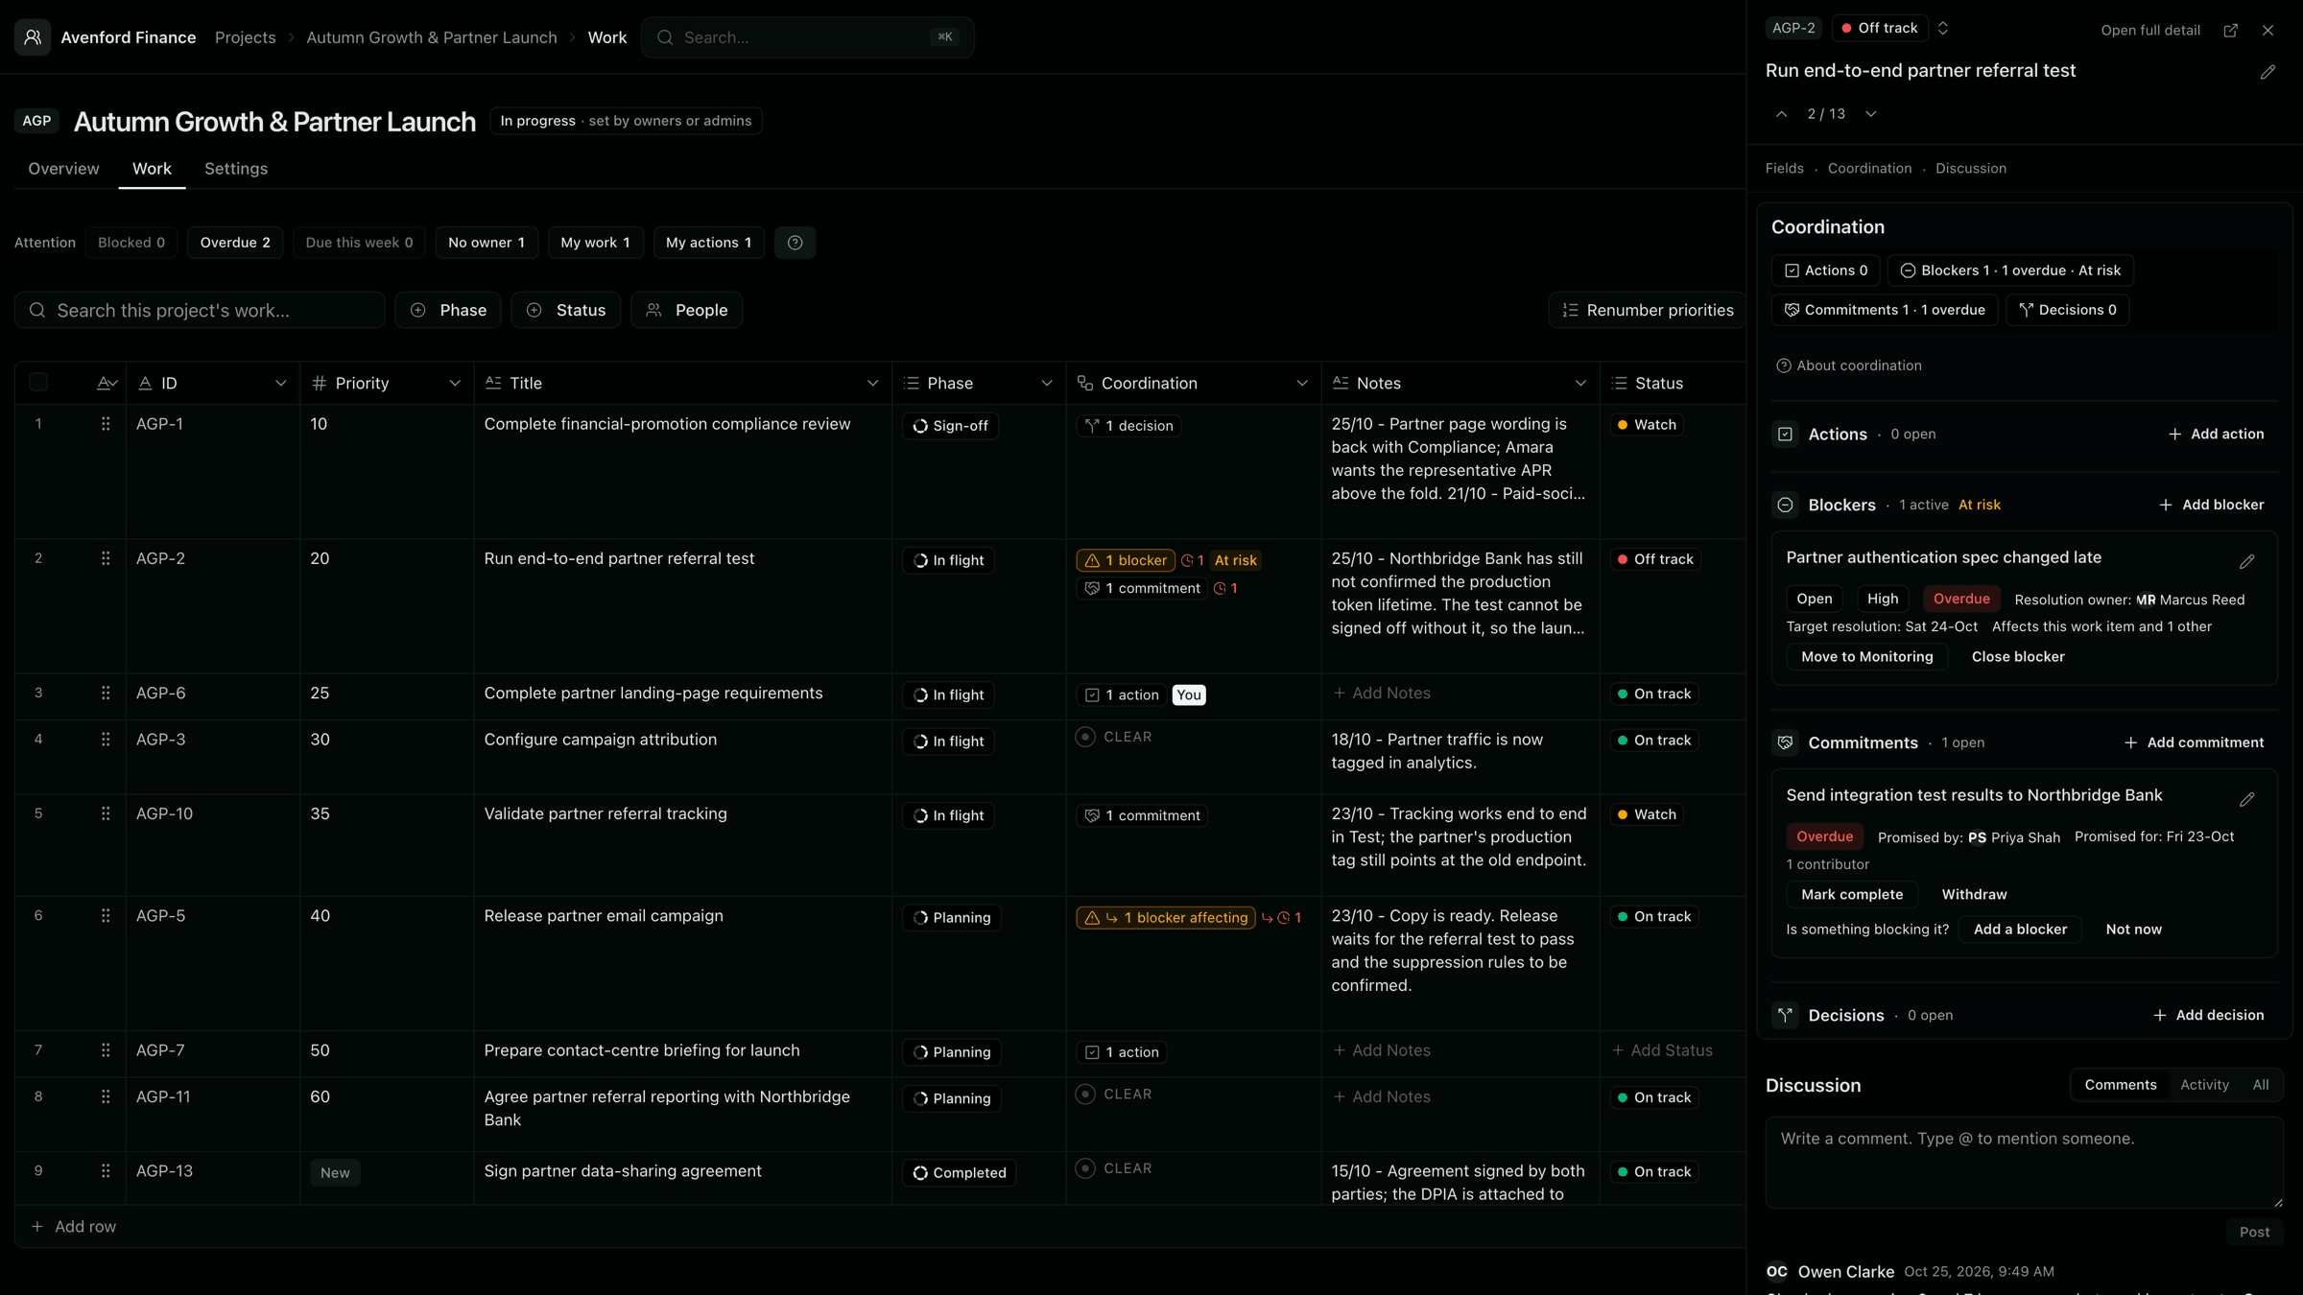Image resolution: width=2303 pixels, height=1295 pixels.
Task: Click the Off track status pill on AGP-2
Action: tap(1655, 559)
